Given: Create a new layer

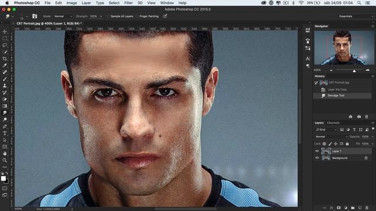Looking at the screenshot, I should coord(360,207).
